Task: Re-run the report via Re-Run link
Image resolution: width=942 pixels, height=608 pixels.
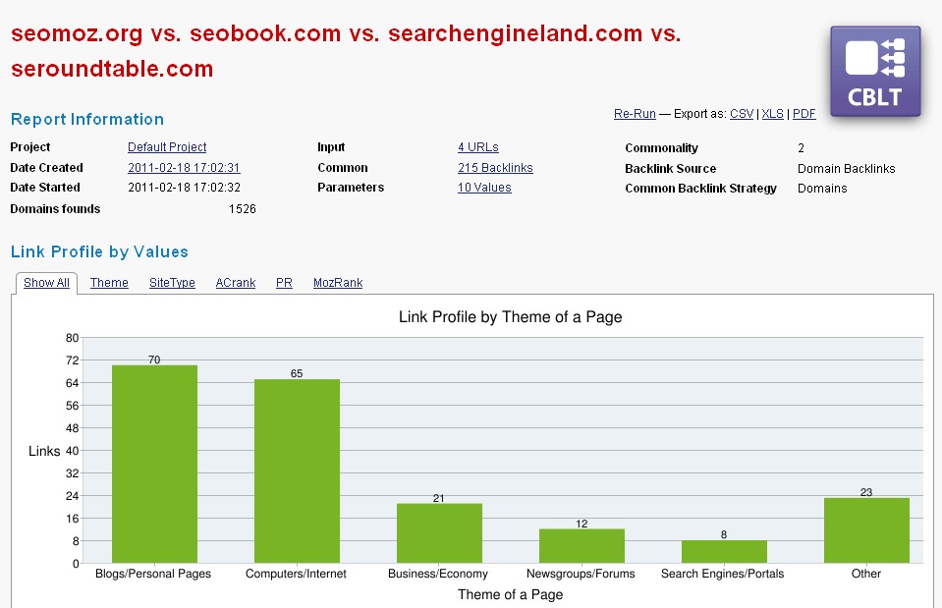Action: (x=635, y=114)
